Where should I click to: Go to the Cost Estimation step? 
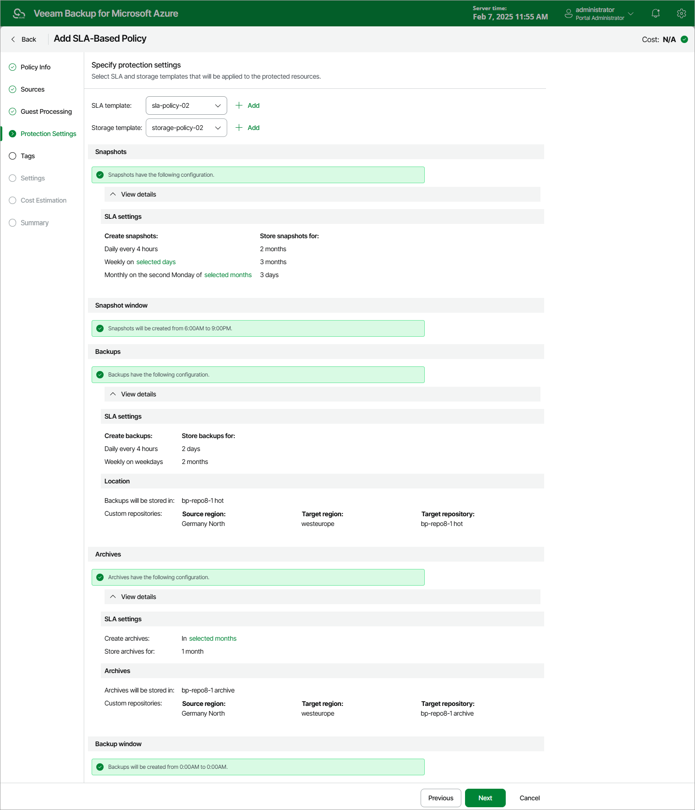(43, 200)
